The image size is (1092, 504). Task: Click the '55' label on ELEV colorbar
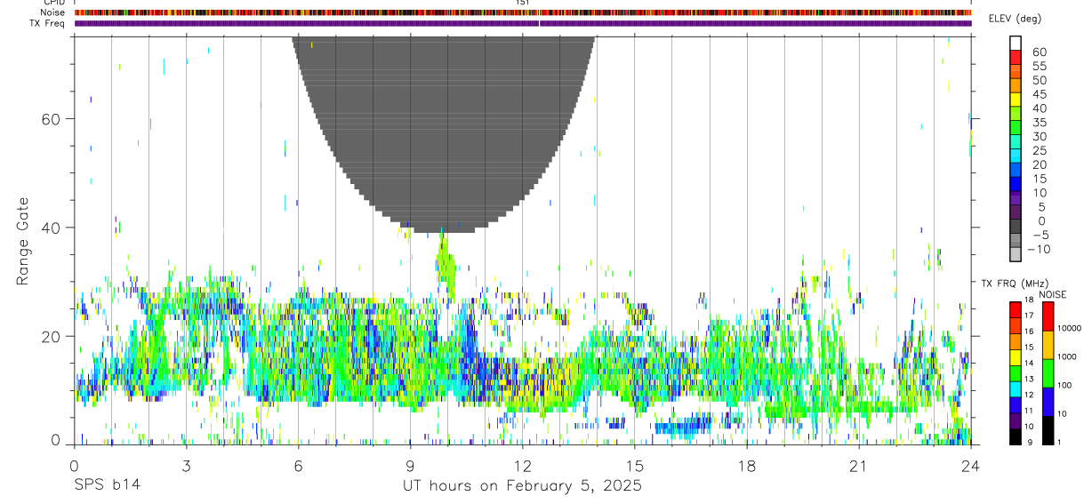click(x=1039, y=66)
